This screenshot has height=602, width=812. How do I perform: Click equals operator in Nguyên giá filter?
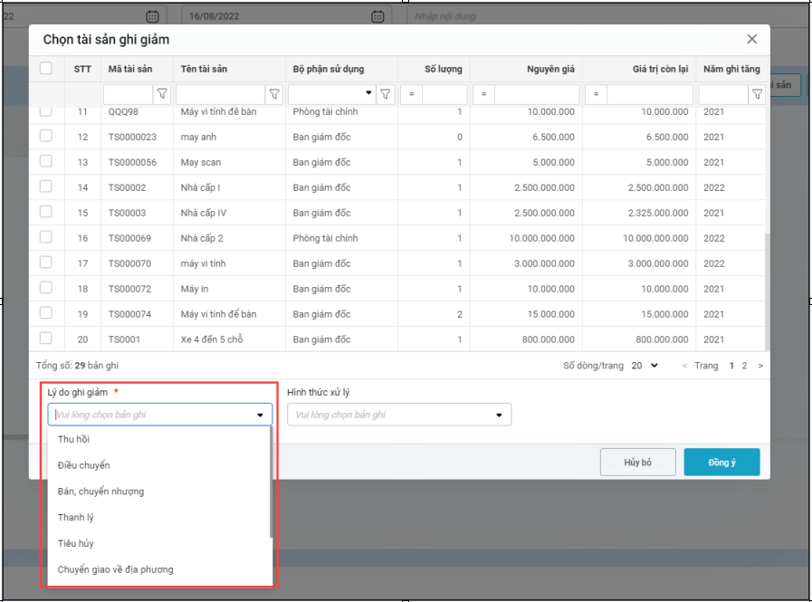[483, 94]
